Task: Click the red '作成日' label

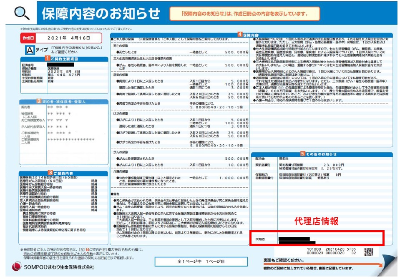Action: pyautogui.click(x=28, y=38)
